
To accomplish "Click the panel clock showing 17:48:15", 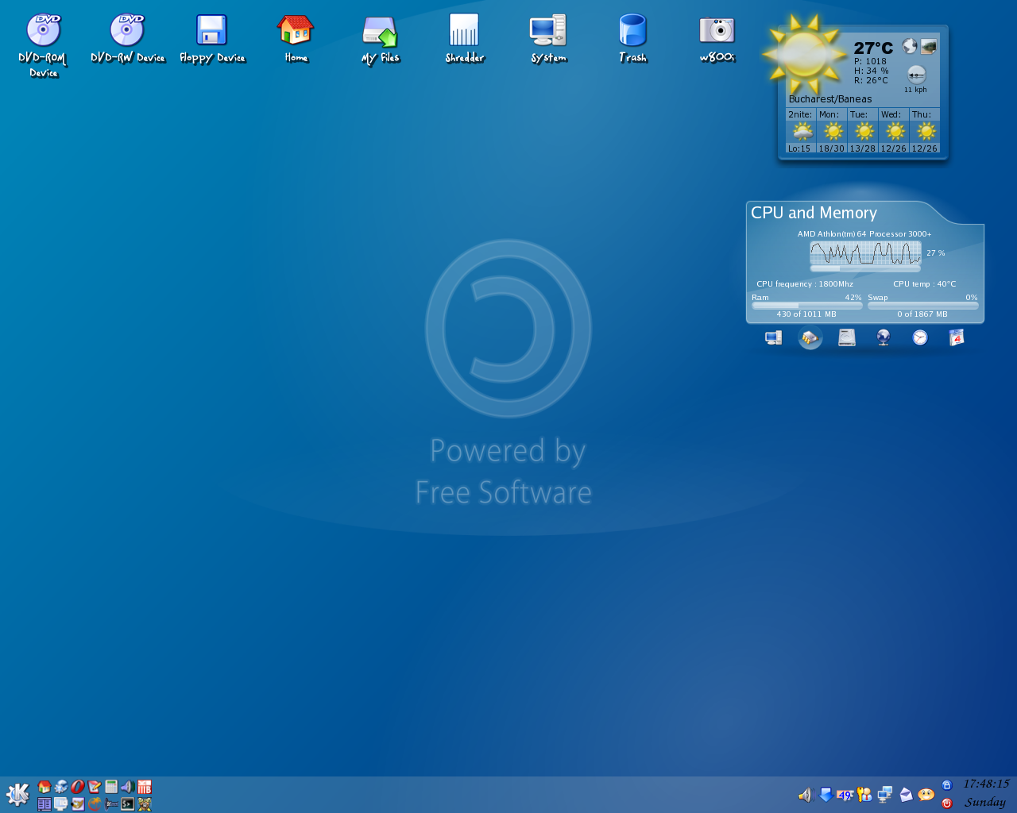I will pos(986,784).
